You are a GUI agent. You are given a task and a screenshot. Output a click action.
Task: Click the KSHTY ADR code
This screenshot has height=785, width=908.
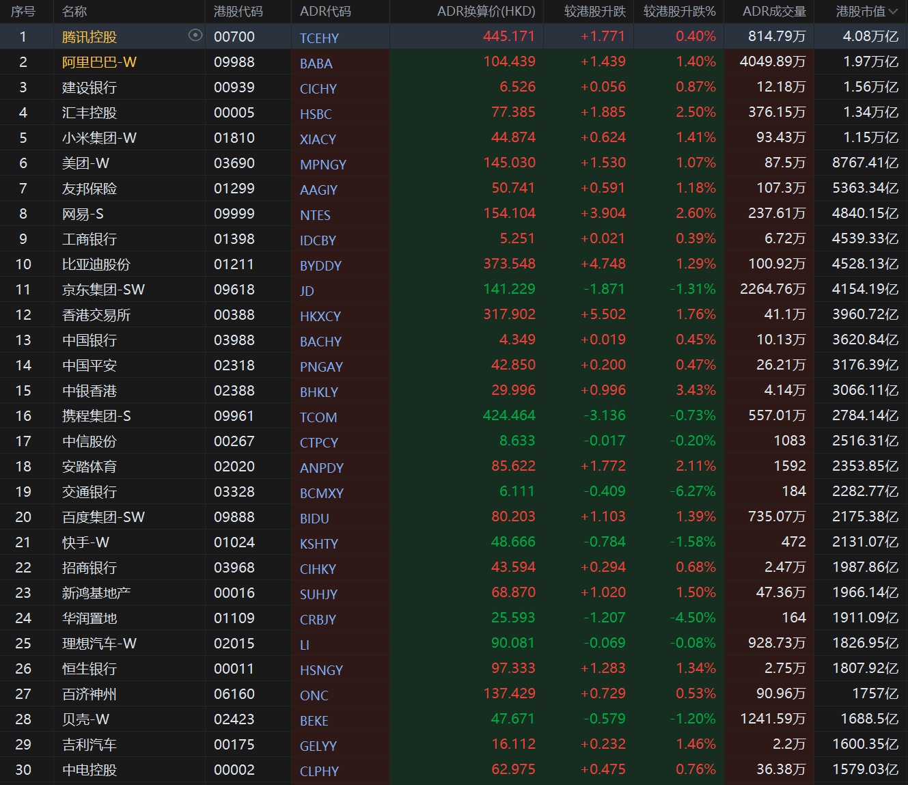tap(319, 544)
